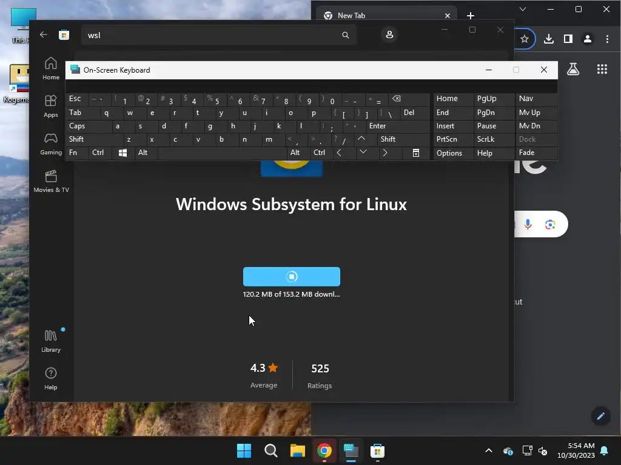Go back in Microsoft Store

43,35
